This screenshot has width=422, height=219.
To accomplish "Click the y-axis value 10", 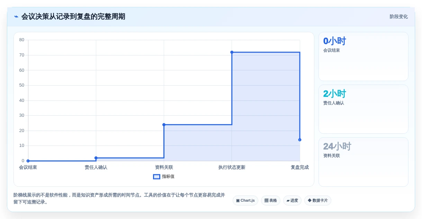I will tap(22, 146).
